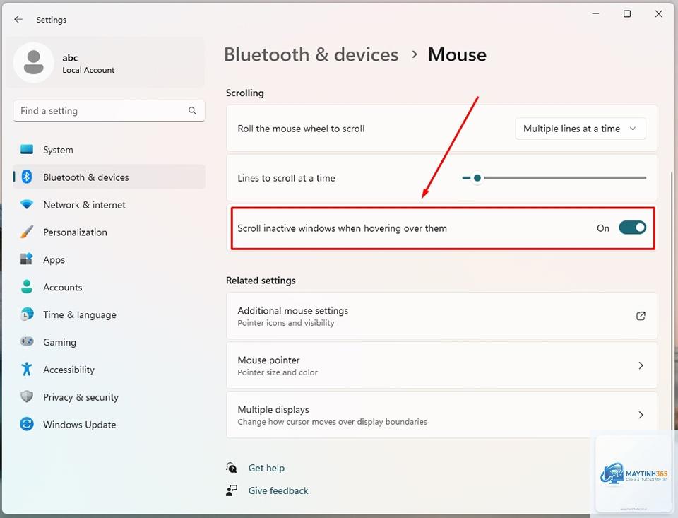Minimize the Settings window
Viewport: 678px width, 518px height.
pos(595,14)
